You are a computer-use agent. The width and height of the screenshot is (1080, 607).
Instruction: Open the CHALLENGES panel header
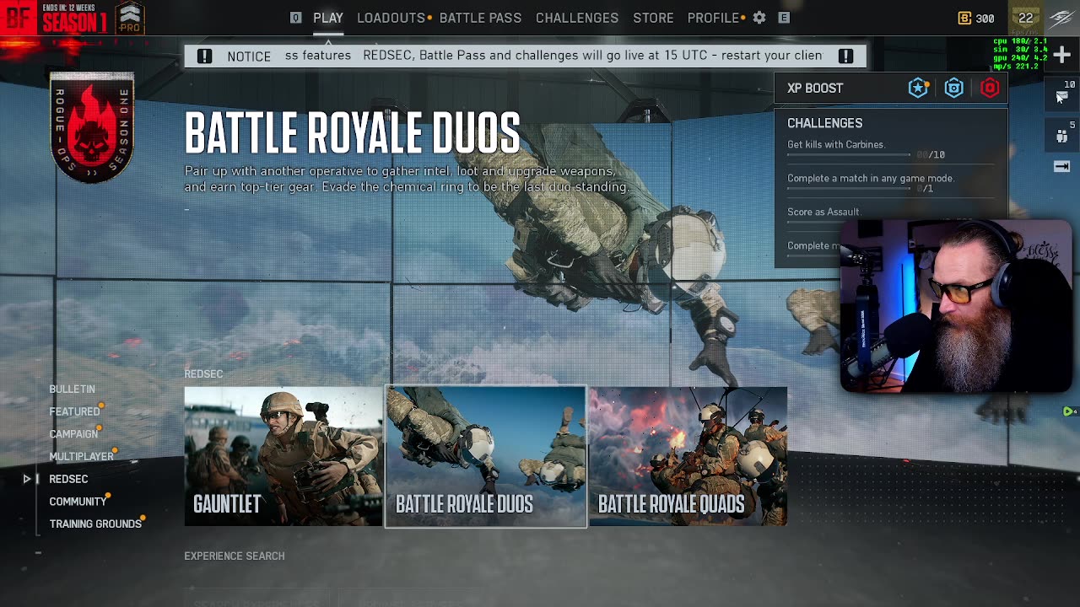tap(824, 123)
